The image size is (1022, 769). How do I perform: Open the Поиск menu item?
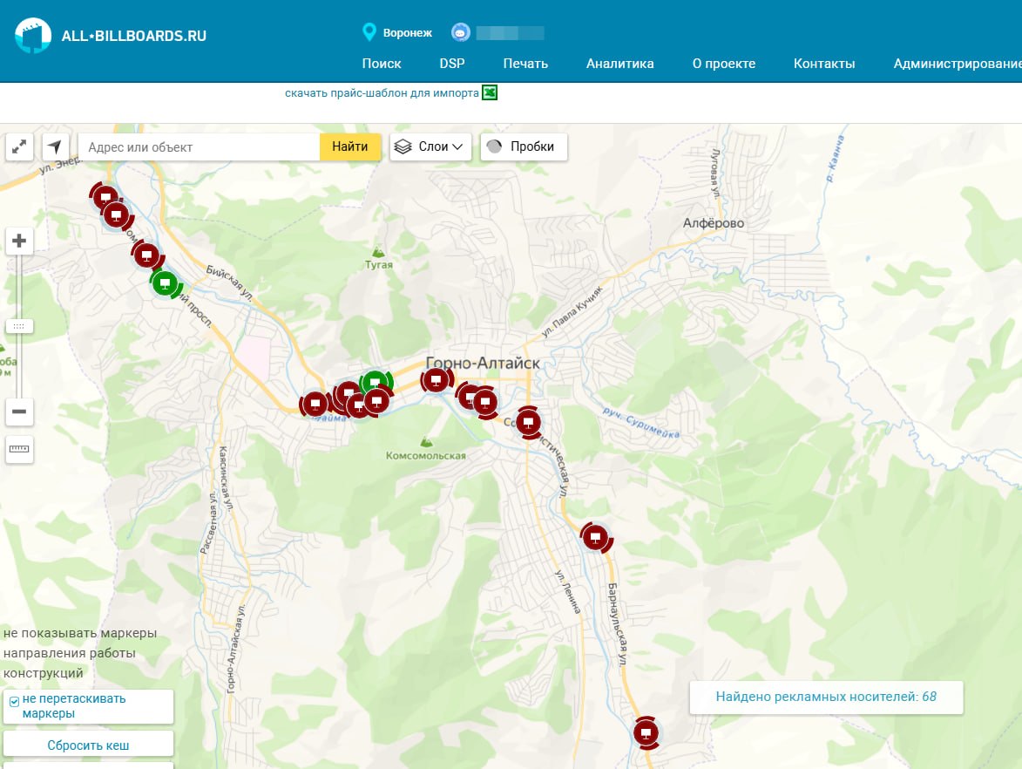382,64
